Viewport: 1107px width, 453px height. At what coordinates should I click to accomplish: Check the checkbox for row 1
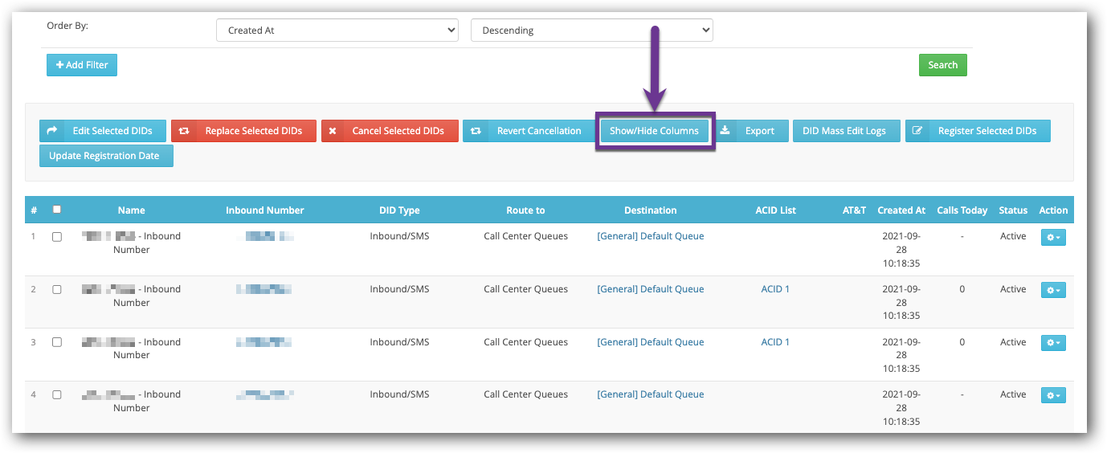pyautogui.click(x=56, y=237)
